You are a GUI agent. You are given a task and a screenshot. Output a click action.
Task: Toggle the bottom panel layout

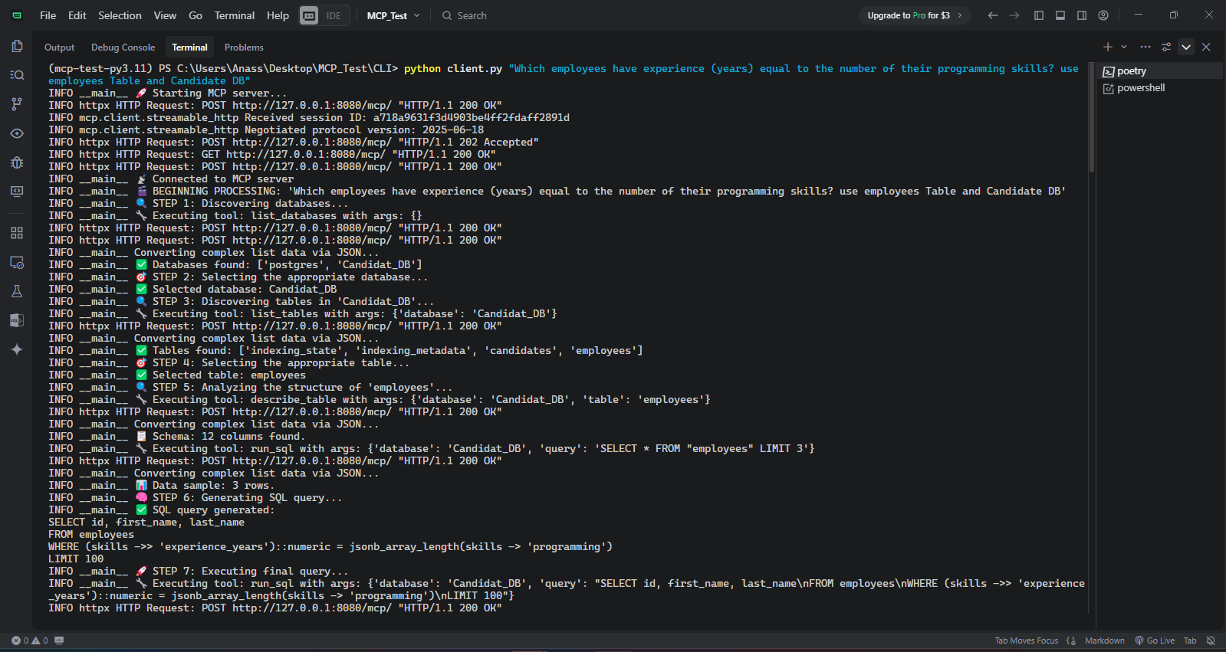click(x=1060, y=15)
